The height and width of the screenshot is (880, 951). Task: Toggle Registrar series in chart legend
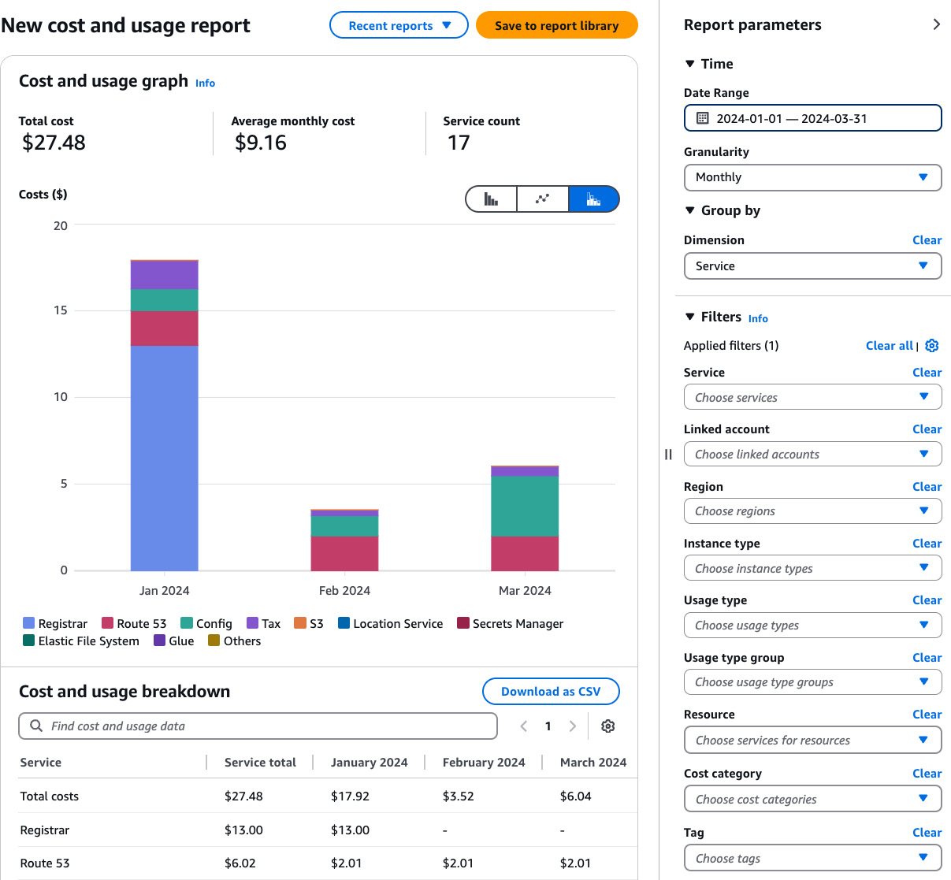[x=55, y=624]
